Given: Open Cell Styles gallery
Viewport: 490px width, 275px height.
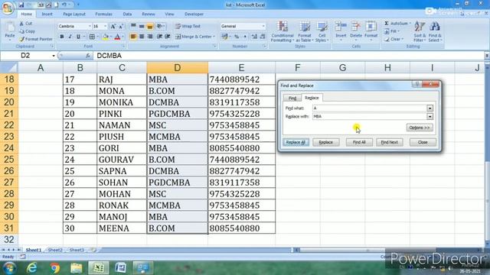Looking at the screenshot, I should point(322,31).
